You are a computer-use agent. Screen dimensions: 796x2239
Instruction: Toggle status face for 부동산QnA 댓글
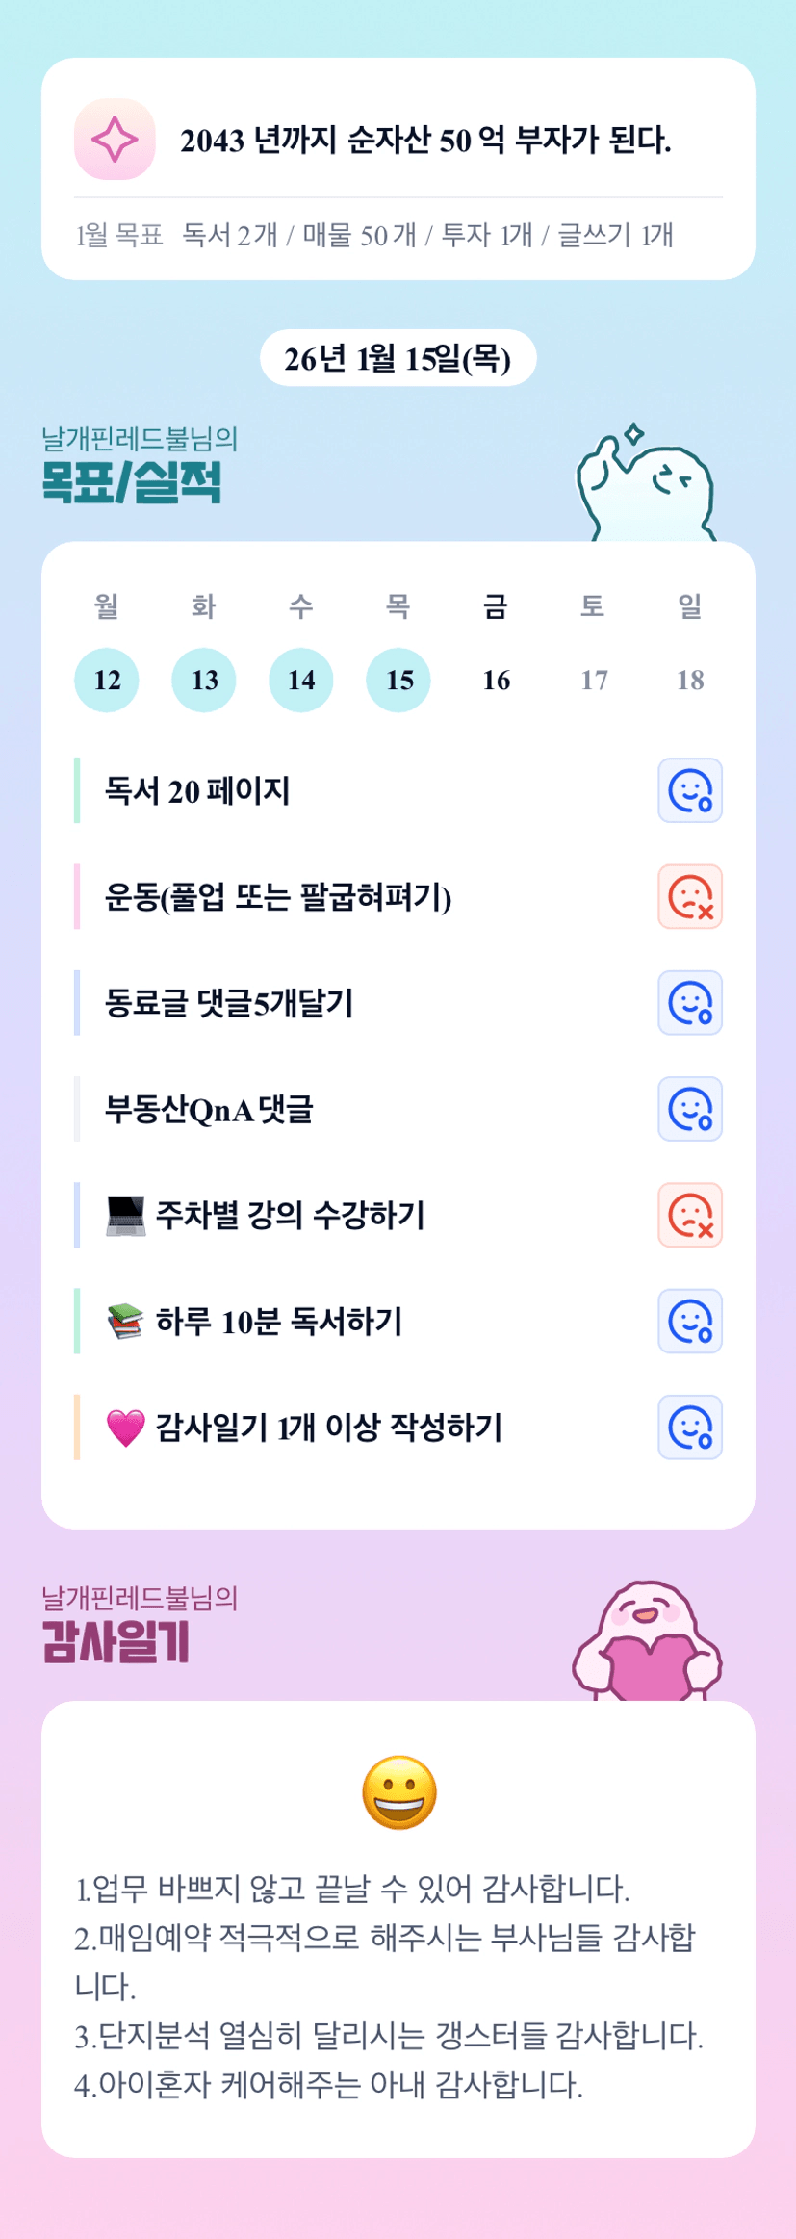click(690, 1109)
